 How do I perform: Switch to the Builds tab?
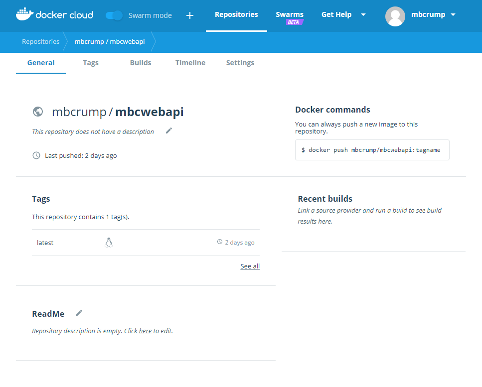tap(141, 63)
